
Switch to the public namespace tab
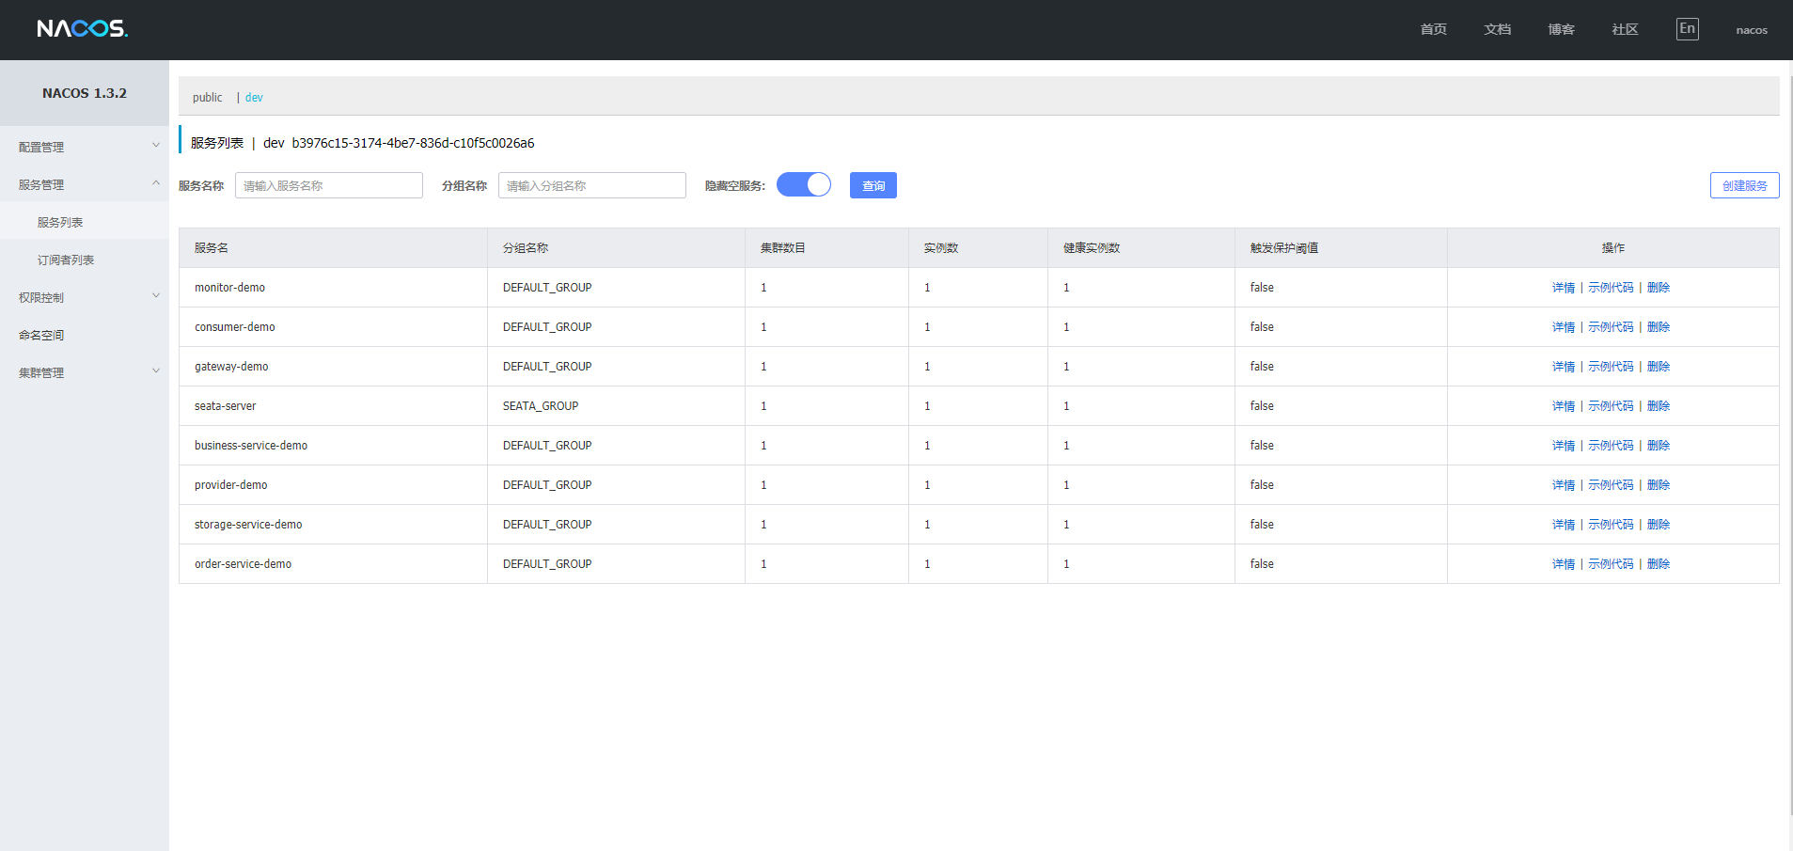coord(207,98)
